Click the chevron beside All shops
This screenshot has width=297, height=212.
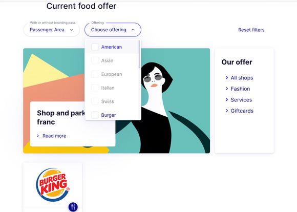[227, 77]
